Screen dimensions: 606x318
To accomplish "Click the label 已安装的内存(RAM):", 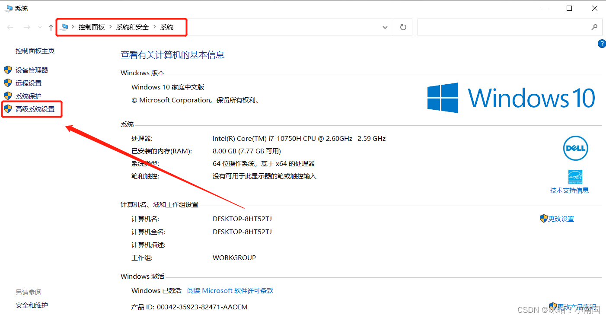I will click(162, 151).
